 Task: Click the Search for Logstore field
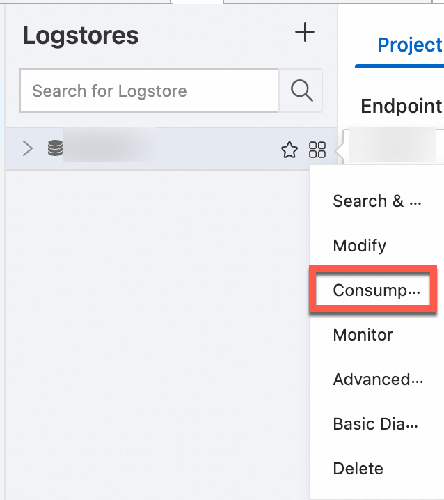(150, 91)
